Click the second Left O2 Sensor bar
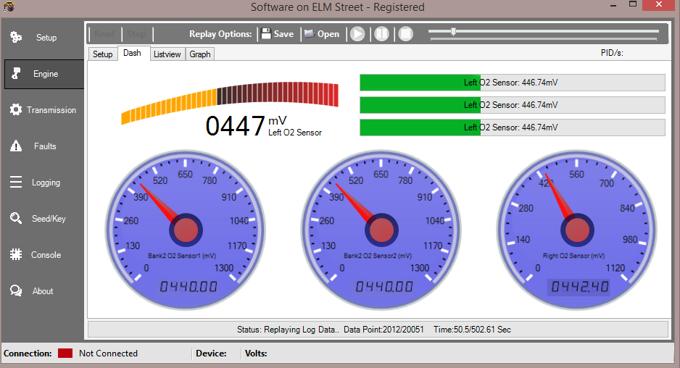 pos(512,105)
